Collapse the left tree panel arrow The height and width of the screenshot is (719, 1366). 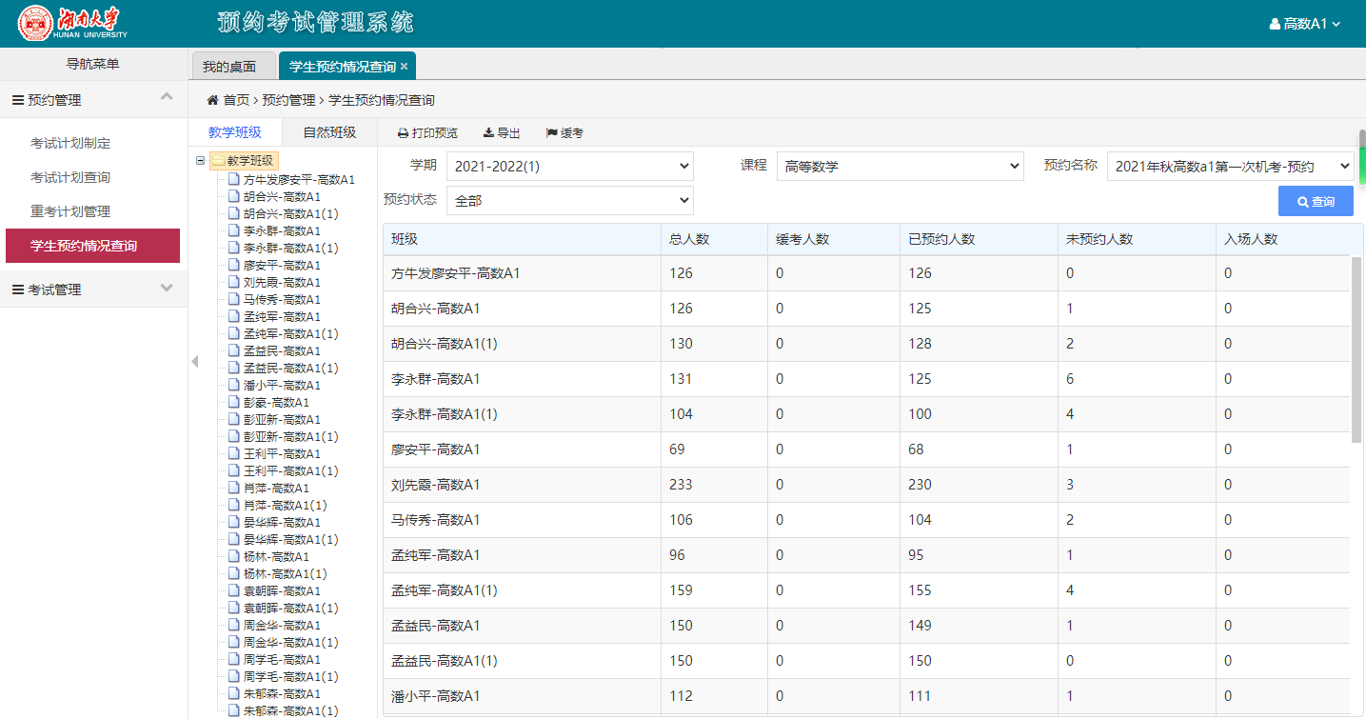coord(194,362)
